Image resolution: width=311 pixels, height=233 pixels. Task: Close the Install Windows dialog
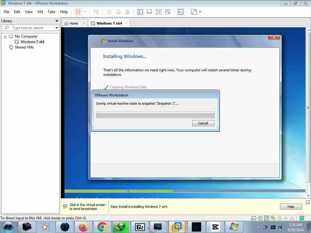click(274, 37)
